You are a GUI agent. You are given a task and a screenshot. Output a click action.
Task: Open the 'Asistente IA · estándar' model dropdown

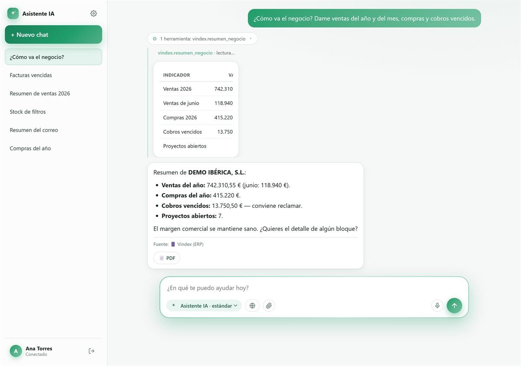pyautogui.click(x=204, y=306)
